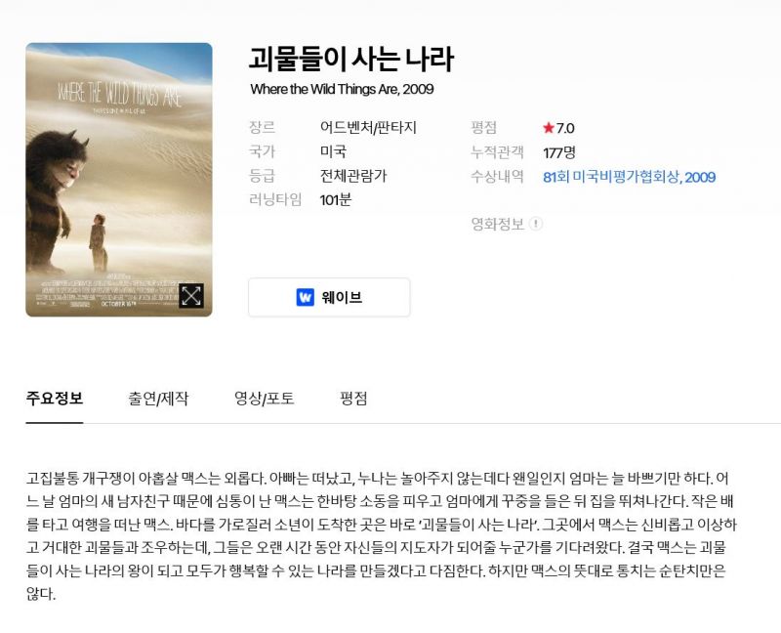Select the 주요정보 tab
The width and height of the screenshot is (781, 633).
[55, 399]
